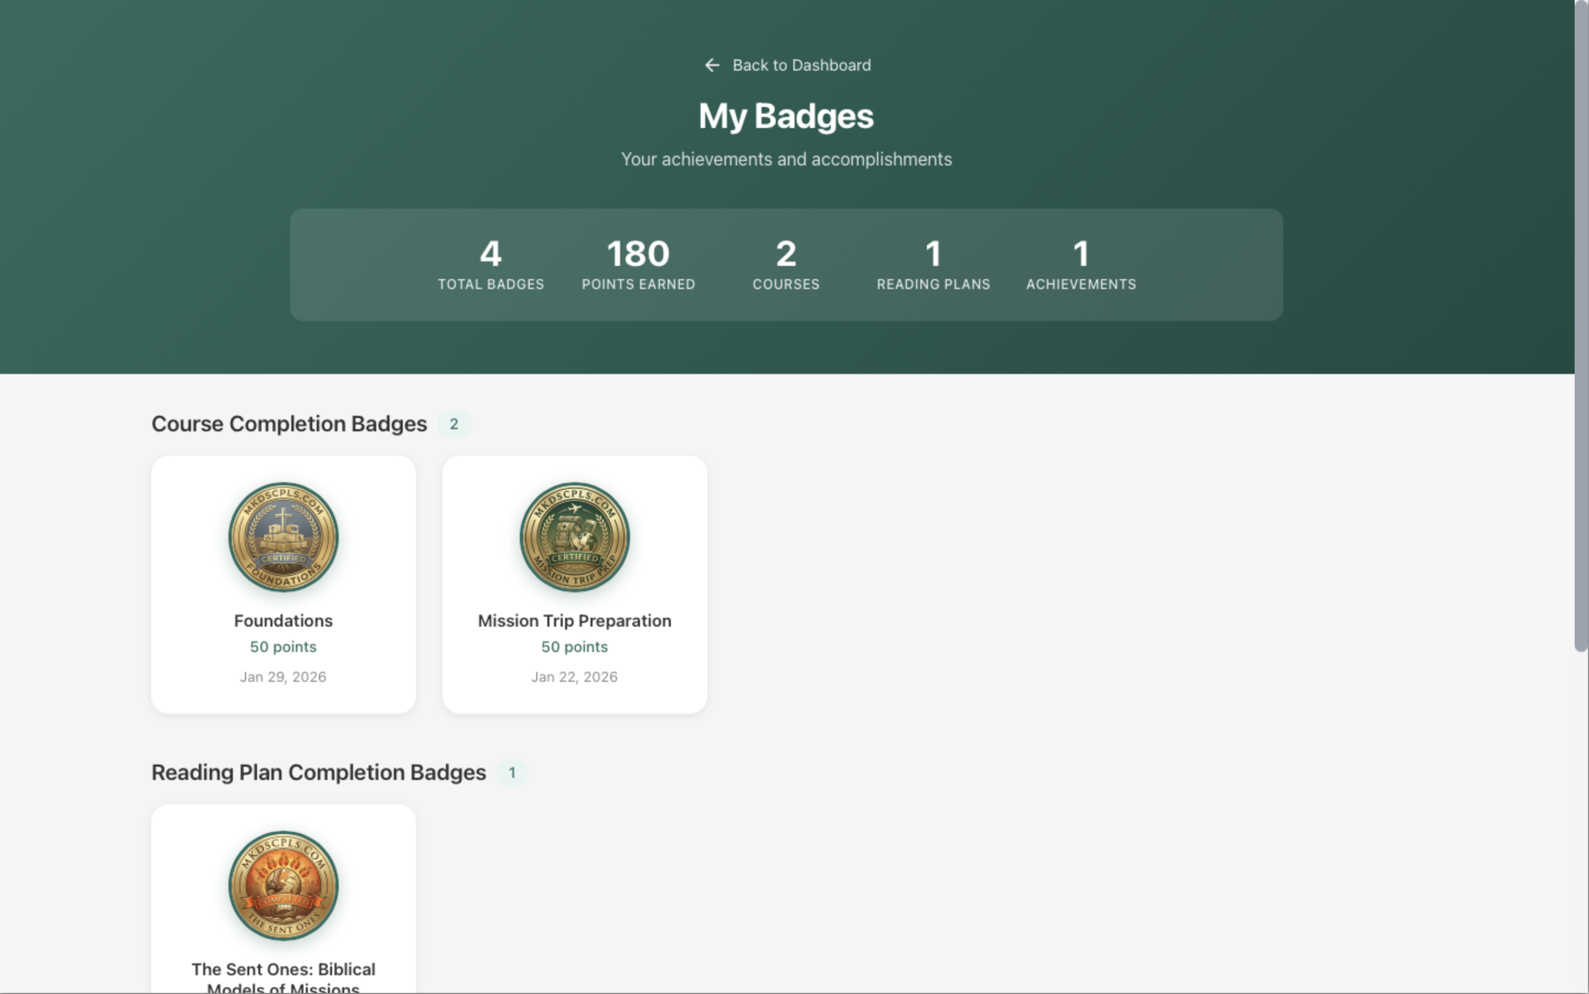Viewport: 1589px width, 994px height.
Task: Click the tagline Your achievements and accomplishments
Action: [786, 158]
